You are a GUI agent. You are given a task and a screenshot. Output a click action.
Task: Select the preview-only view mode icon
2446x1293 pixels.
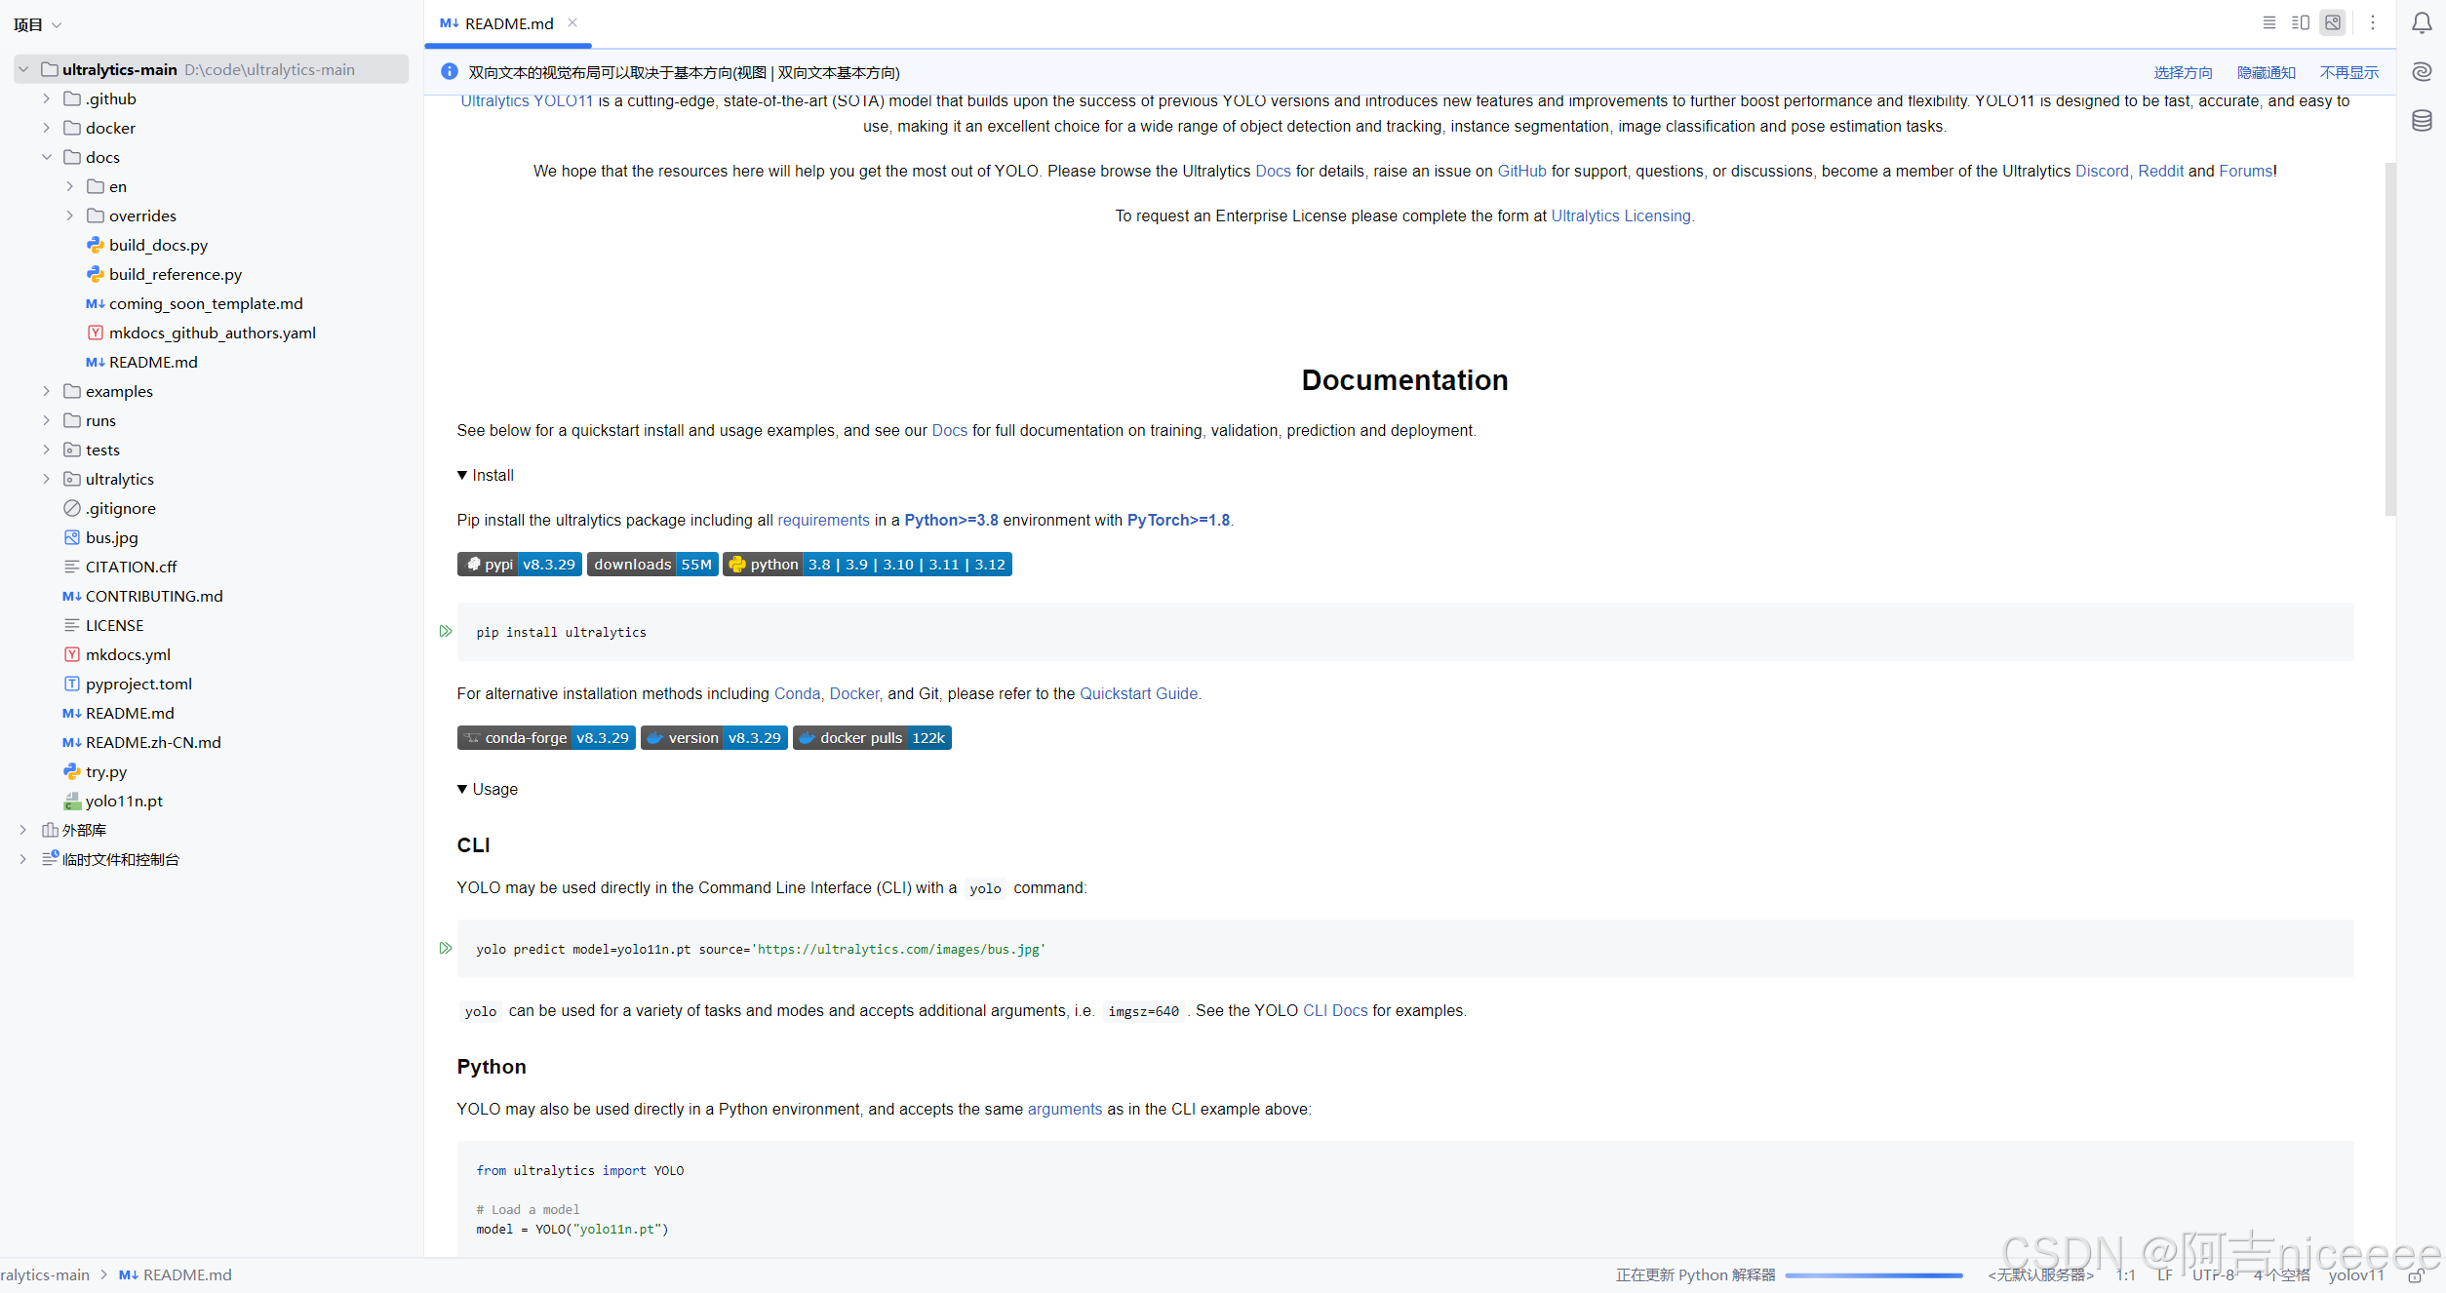(2333, 22)
